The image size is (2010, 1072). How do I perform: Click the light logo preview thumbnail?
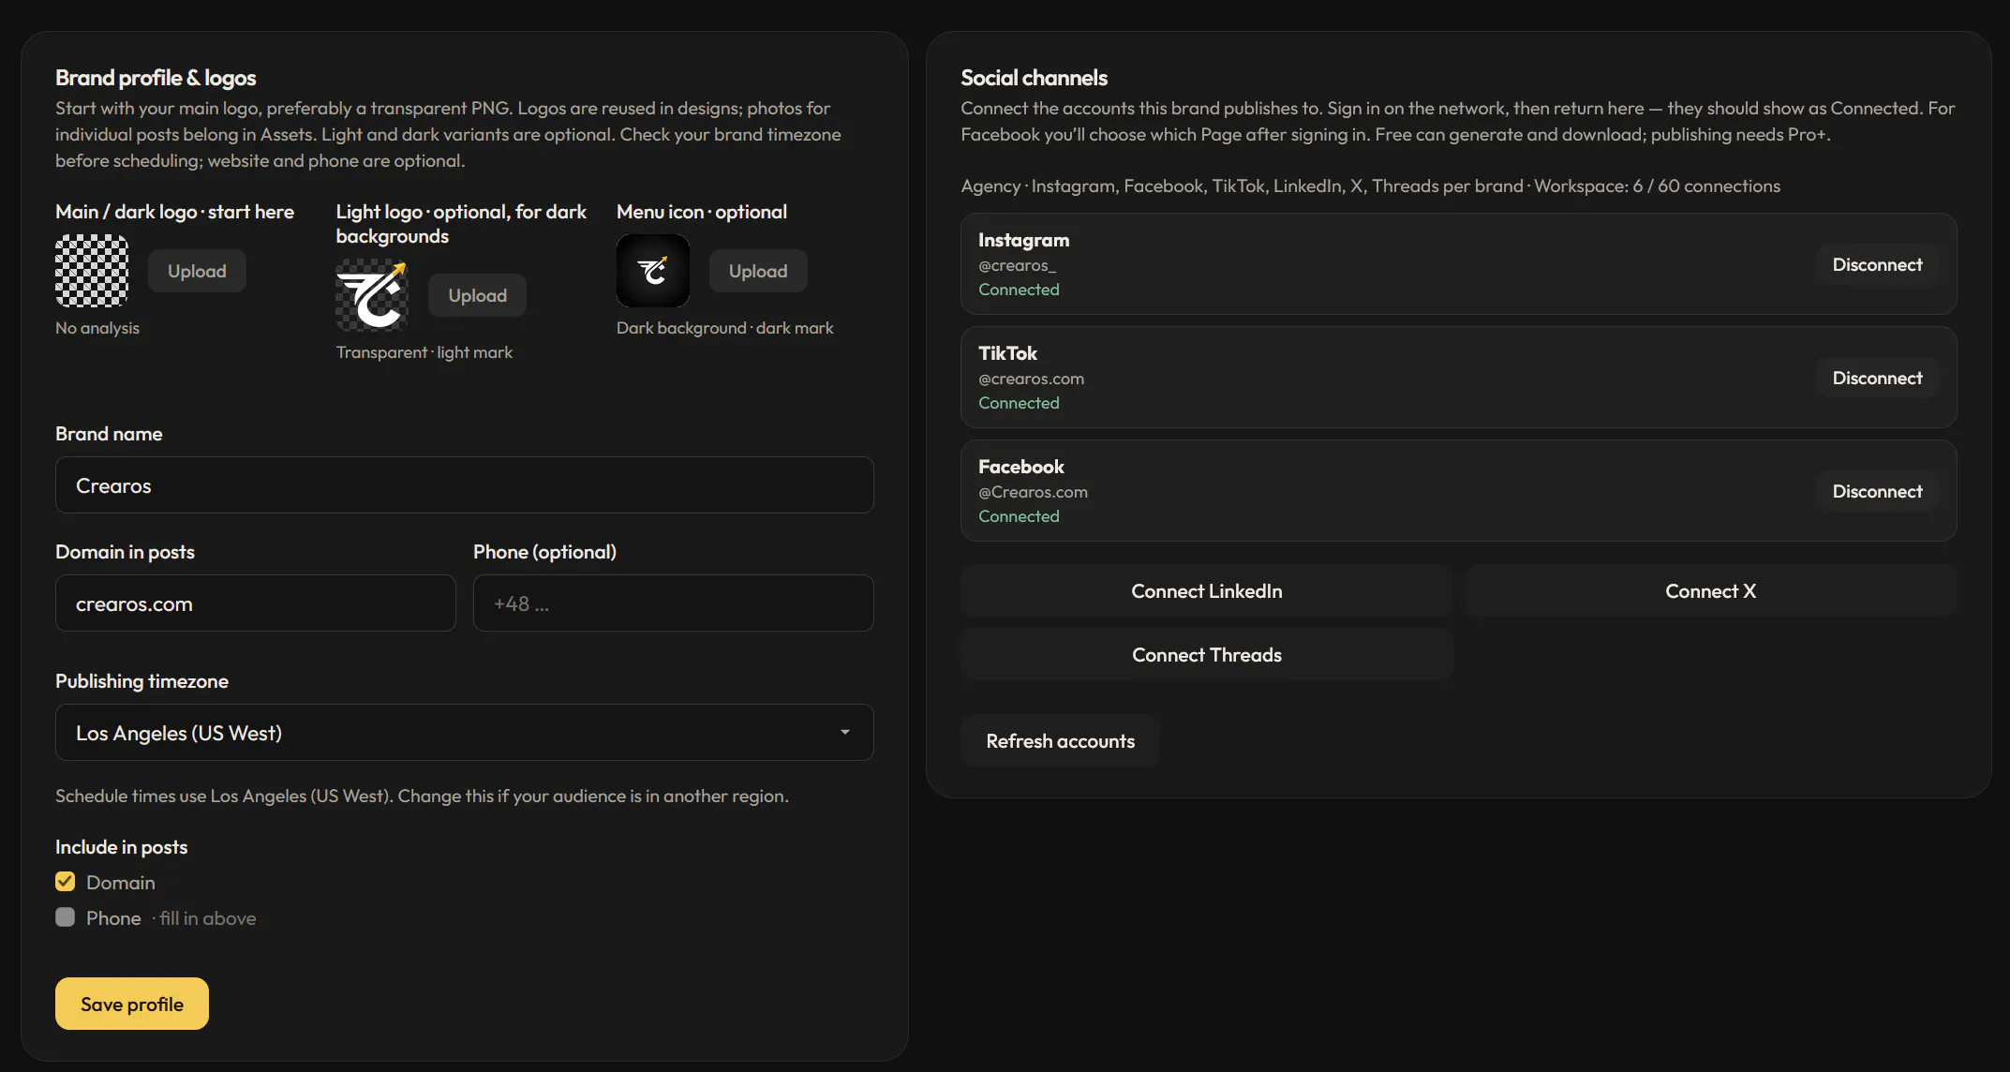click(372, 295)
